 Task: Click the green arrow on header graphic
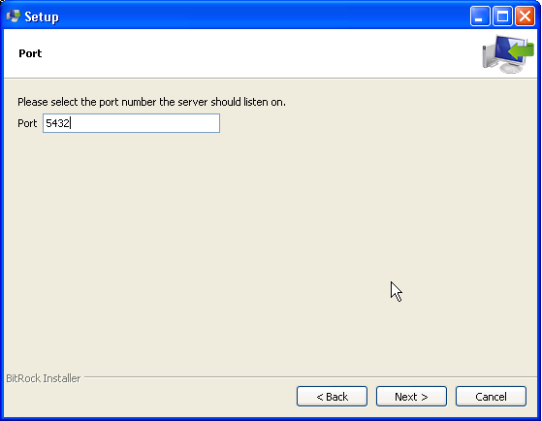[x=522, y=51]
